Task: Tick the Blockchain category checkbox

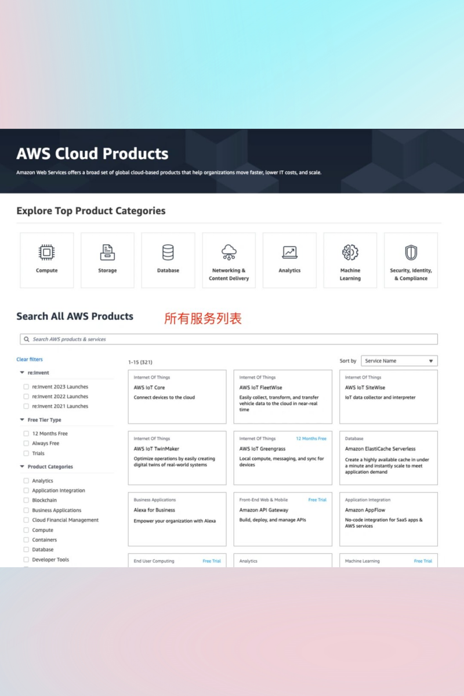Action: 26,501
